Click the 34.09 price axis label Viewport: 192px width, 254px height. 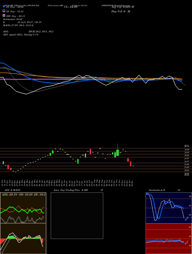point(187,150)
